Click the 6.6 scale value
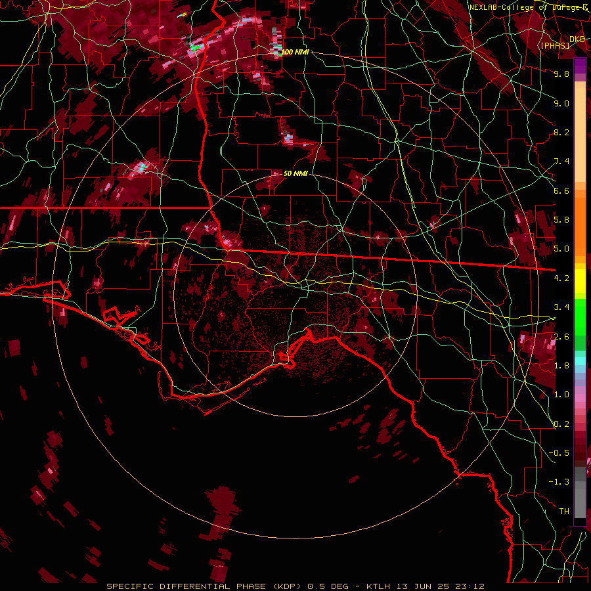This screenshot has width=591, height=591. (561, 190)
